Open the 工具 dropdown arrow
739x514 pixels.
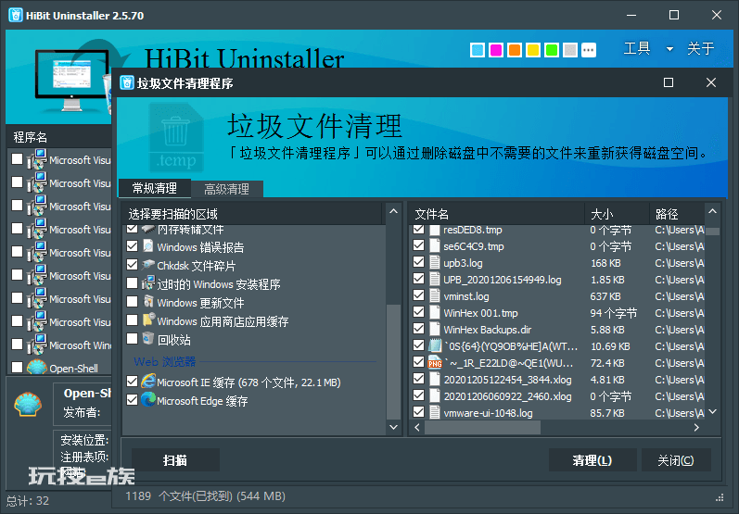point(669,49)
